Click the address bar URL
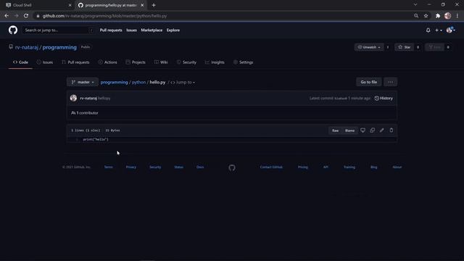Viewport: 464px width, 261px height. point(104,16)
